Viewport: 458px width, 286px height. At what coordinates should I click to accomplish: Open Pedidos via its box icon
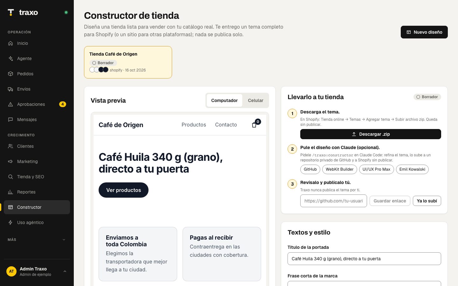pos(10,74)
